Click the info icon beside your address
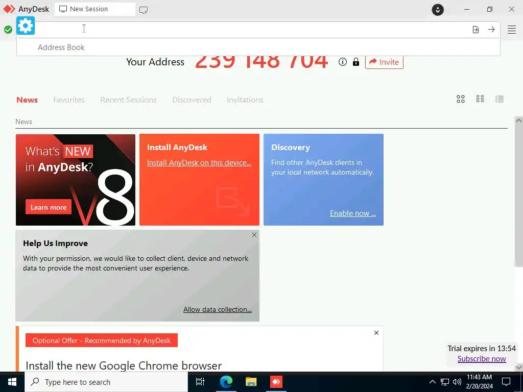The image size is (523, 392). (343, 62)
